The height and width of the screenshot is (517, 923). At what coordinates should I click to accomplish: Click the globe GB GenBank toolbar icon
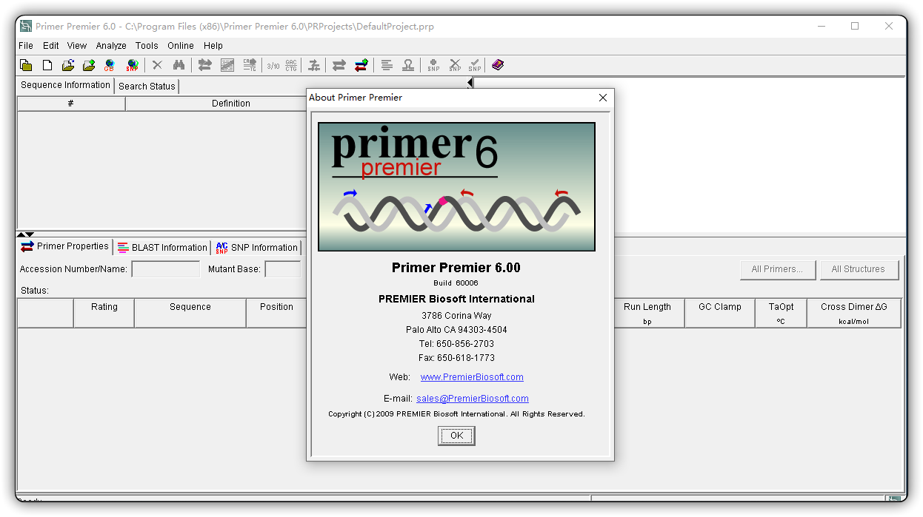pos(110,65)
